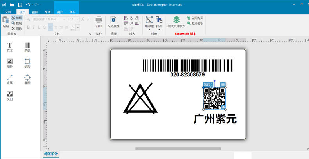Toggle justified text alignment

click(x=66, y=27)
